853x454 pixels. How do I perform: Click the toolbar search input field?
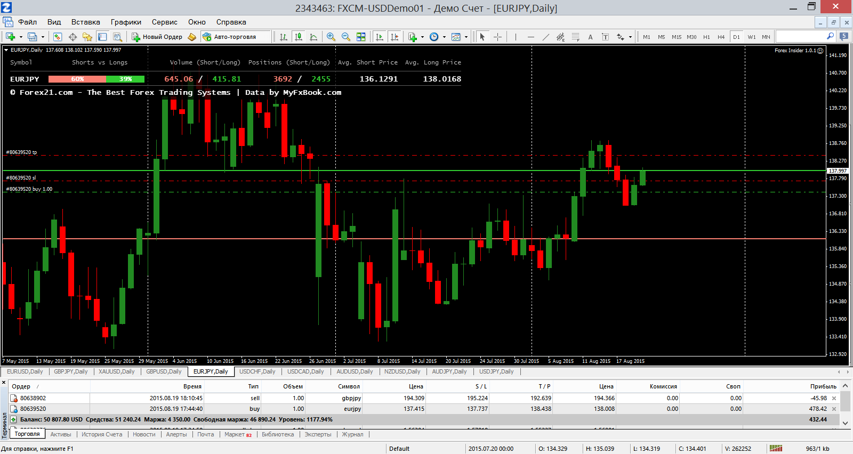tap(802, 36)
